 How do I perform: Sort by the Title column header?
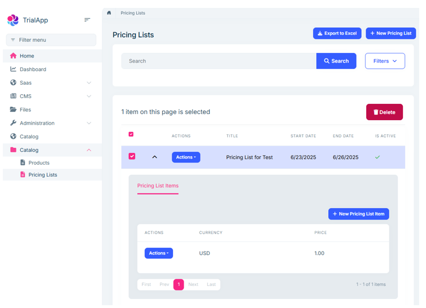[232, 136]
